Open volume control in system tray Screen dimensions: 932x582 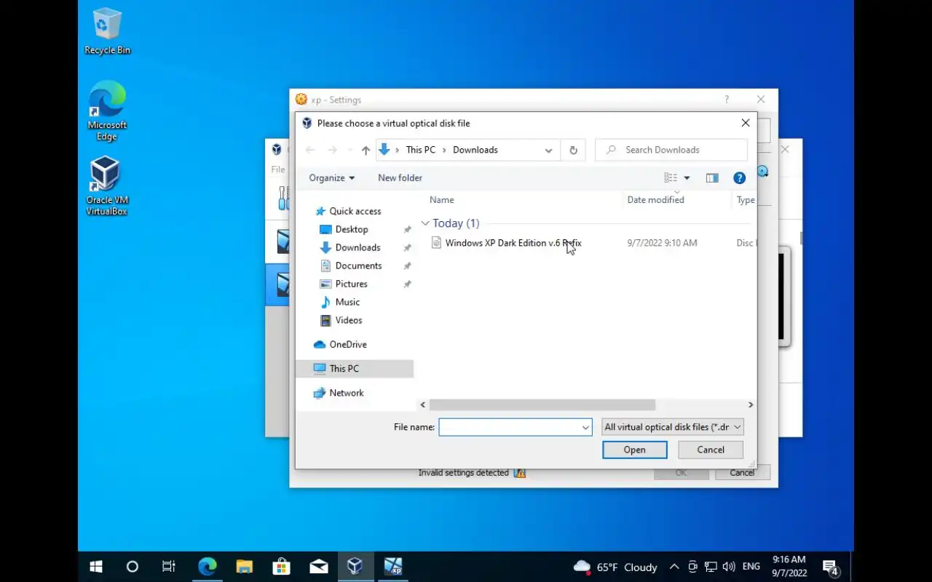(728, 567)
